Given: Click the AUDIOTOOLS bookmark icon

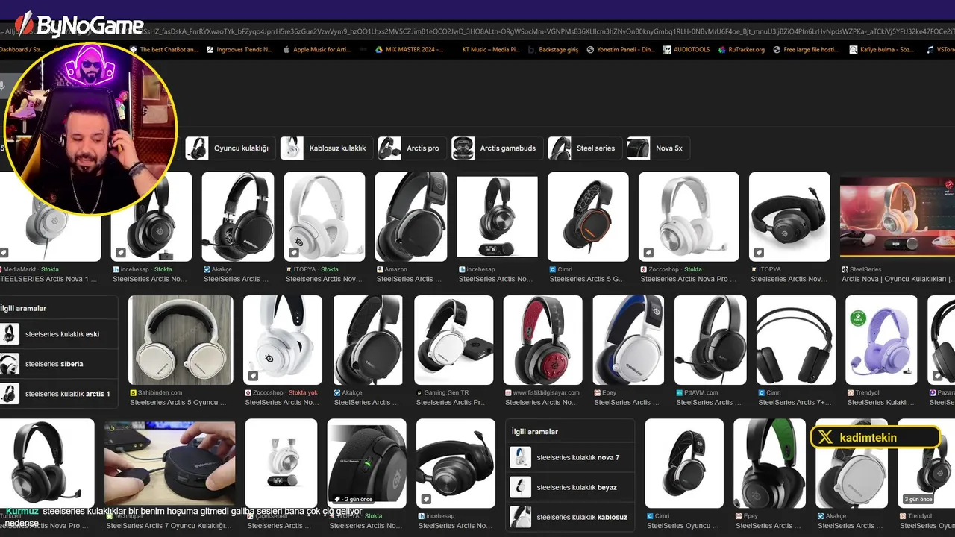Looking at the screenshot, I should point(666,50).
